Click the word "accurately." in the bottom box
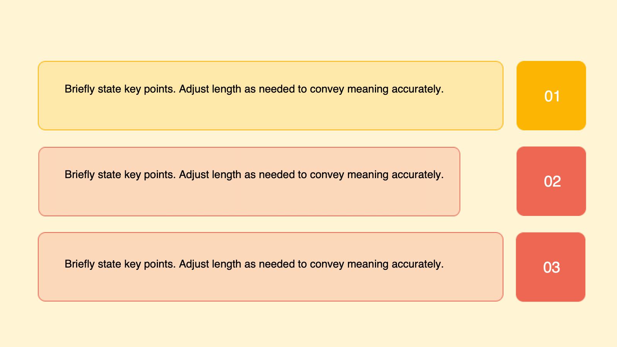Viewport: 617px width, 347px height. coord(417,264)
